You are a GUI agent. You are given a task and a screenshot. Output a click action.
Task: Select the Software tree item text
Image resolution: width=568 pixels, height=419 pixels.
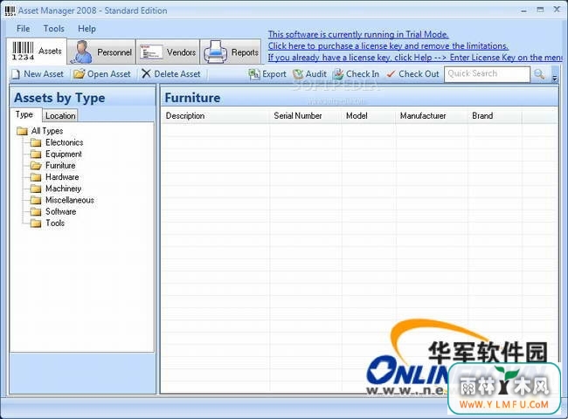pos(60,211)
